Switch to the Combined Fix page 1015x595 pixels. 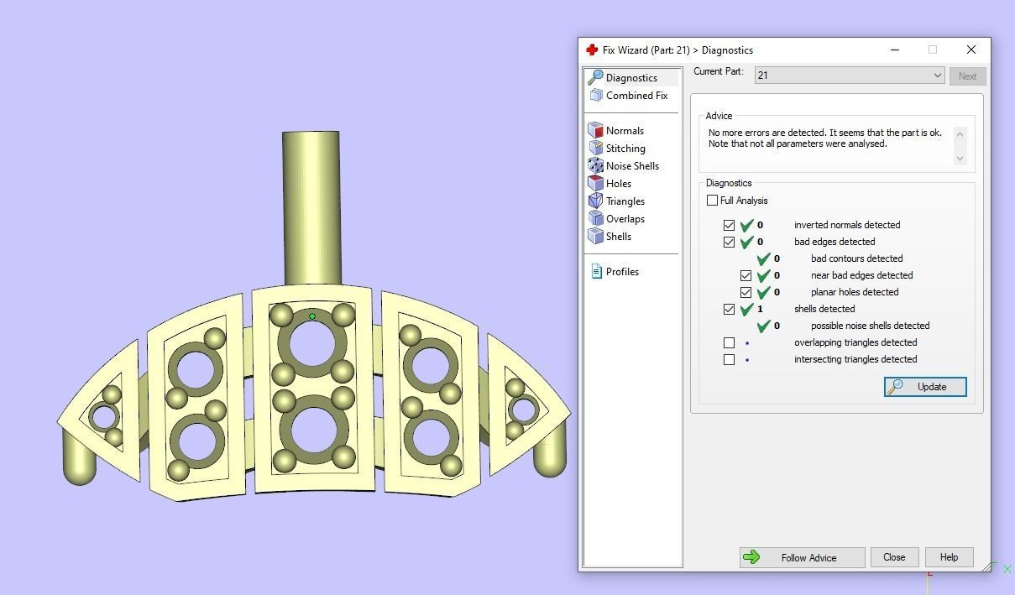pos(636,96)
